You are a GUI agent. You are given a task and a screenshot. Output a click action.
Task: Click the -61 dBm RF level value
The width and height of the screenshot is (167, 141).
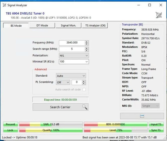click(146, 91)
